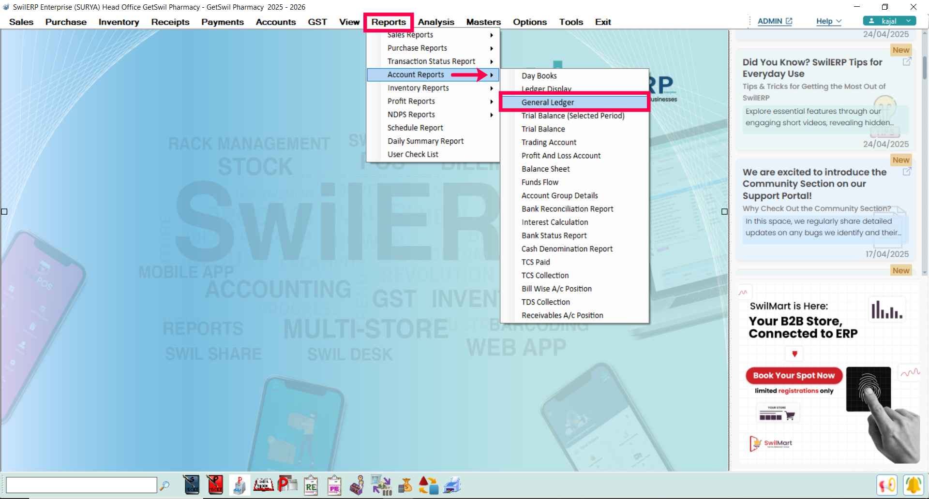The height and width of the screenshot is (499, 929).
Task: Click the shapes conversion icon
Action: click(x=428, y=485)
